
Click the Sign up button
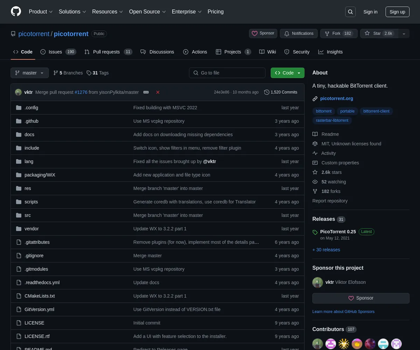[397, 12]
